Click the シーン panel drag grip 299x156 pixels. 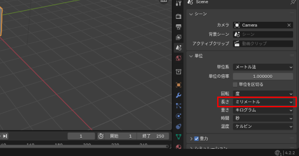(292, 14)
